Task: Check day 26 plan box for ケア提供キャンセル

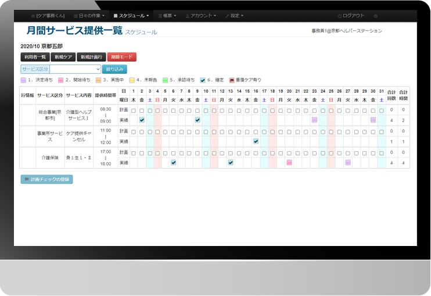Action: click(x=339, y=132)
